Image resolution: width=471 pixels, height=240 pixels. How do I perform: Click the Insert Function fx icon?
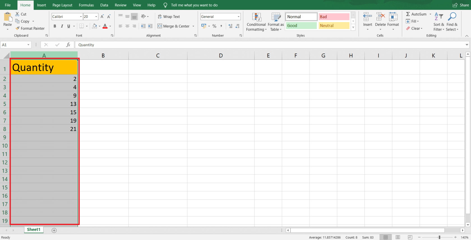(68, 45)
